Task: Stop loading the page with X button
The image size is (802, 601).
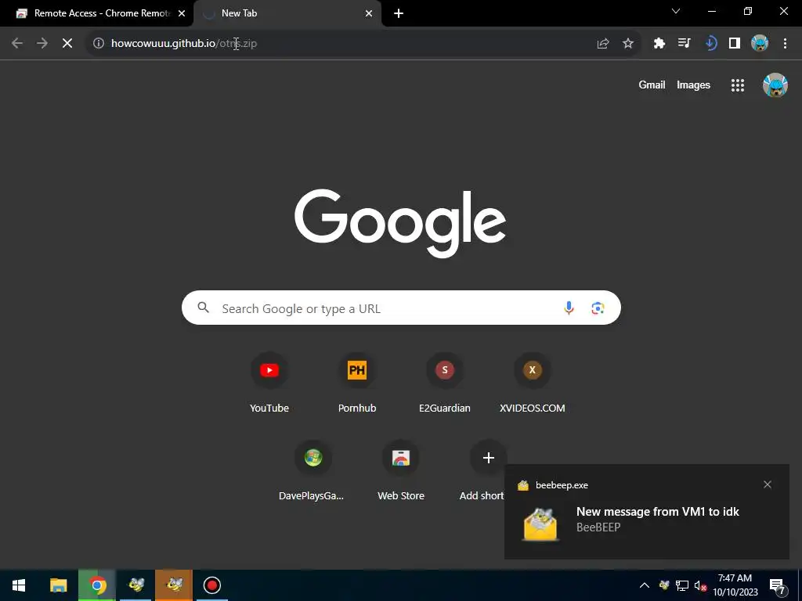Action: tap(67, 44)
